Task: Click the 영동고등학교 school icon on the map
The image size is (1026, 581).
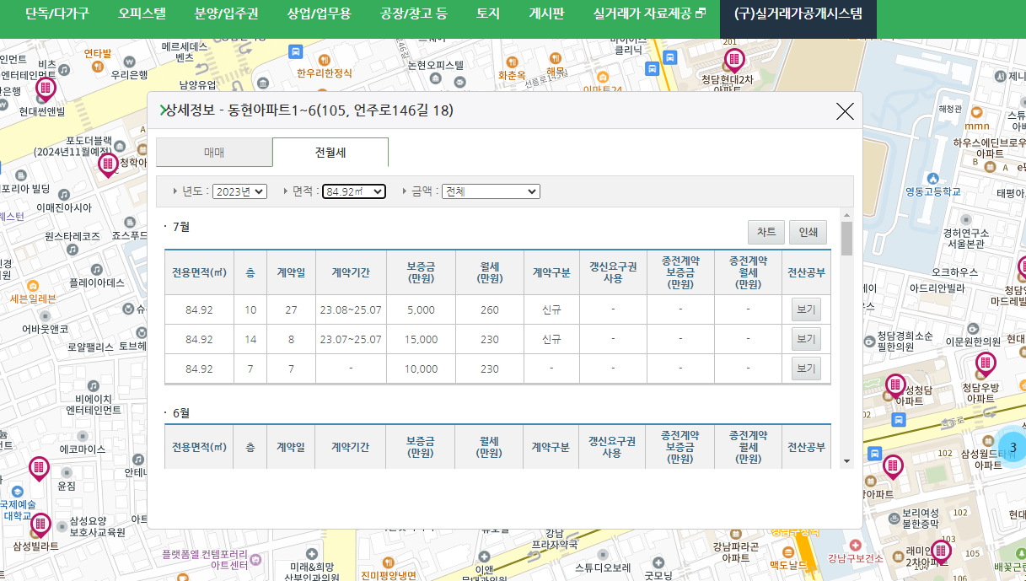Action: tap(932, 179)
